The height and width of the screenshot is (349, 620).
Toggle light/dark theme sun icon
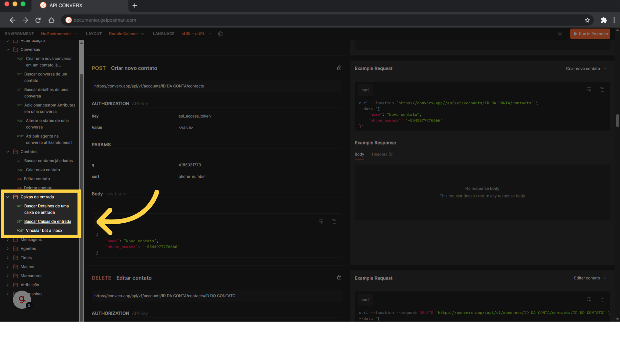(x=560, y=34)
